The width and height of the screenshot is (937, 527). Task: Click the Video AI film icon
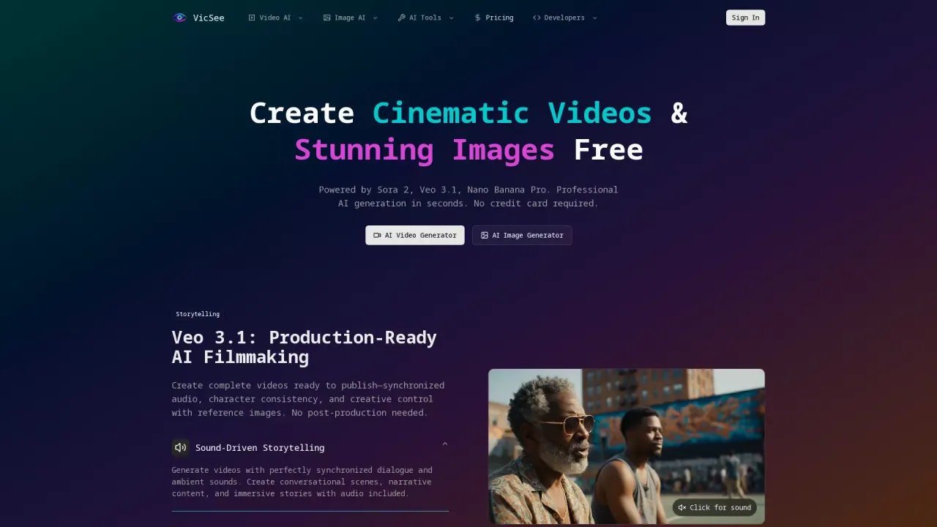click(252, 18)
